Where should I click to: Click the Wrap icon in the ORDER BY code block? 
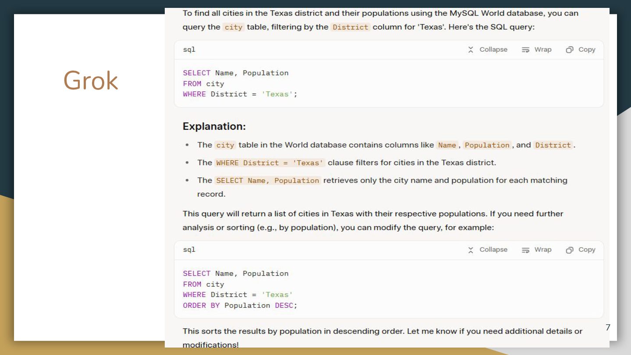click(526, 250)
